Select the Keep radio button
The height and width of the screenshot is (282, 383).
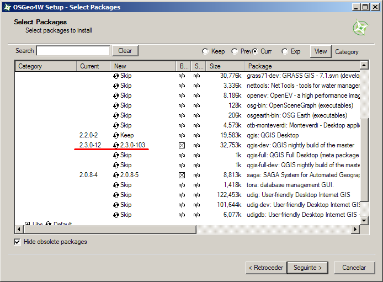click(205, 51)
